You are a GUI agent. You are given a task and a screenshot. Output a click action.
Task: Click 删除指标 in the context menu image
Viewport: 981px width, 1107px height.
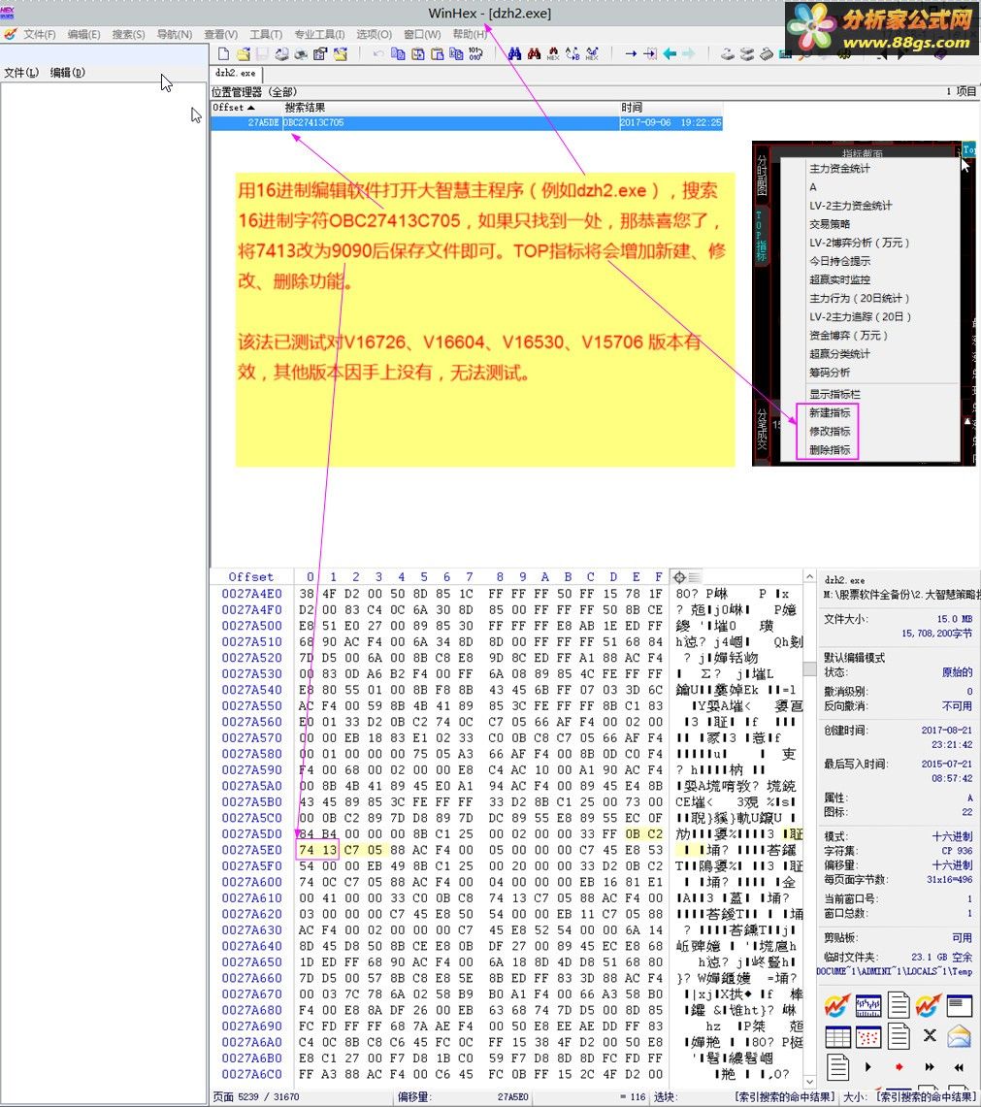pyautogui.click(x=830, y=450)
